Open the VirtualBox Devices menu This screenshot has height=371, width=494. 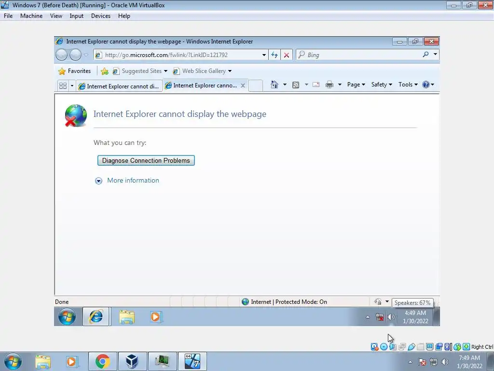click(x=101, y=16)
